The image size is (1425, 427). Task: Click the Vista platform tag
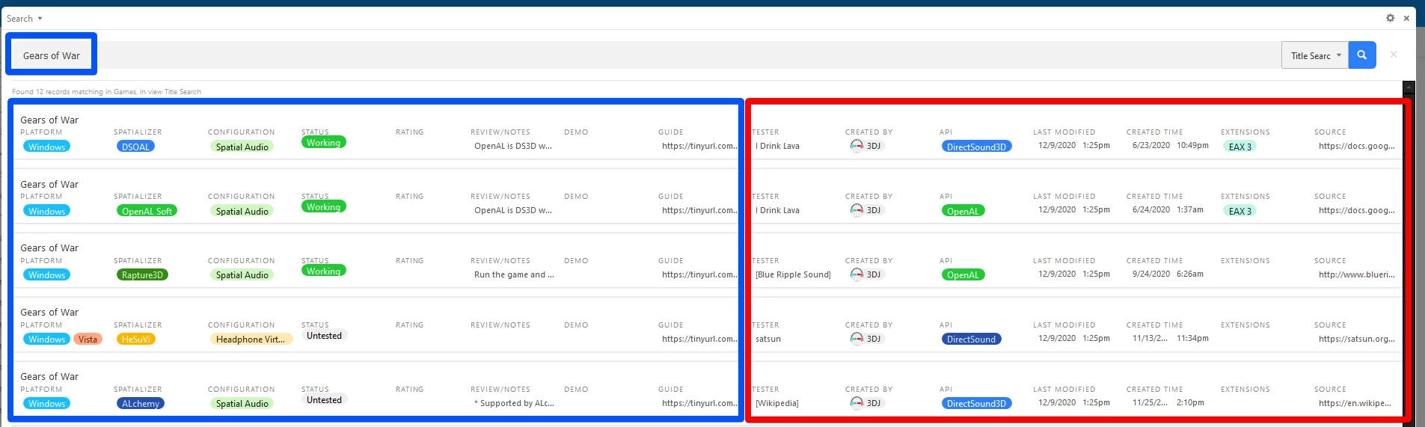pos(88,339)
